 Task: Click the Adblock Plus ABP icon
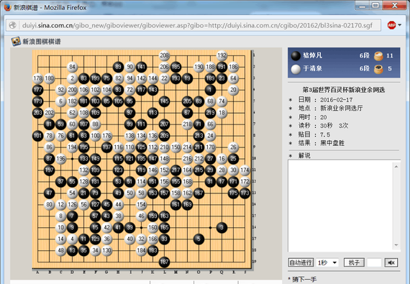click(x=391, y=25)
